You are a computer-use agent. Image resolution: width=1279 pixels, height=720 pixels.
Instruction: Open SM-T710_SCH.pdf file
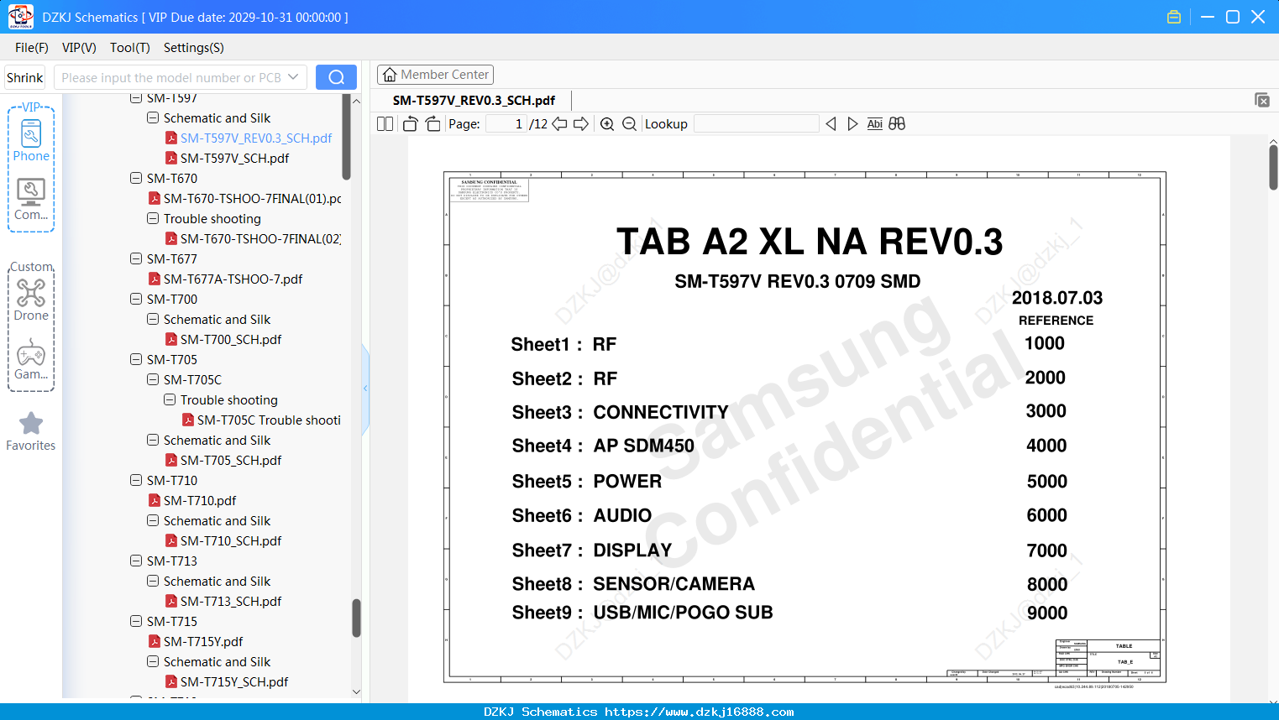(x=223, y=540)
